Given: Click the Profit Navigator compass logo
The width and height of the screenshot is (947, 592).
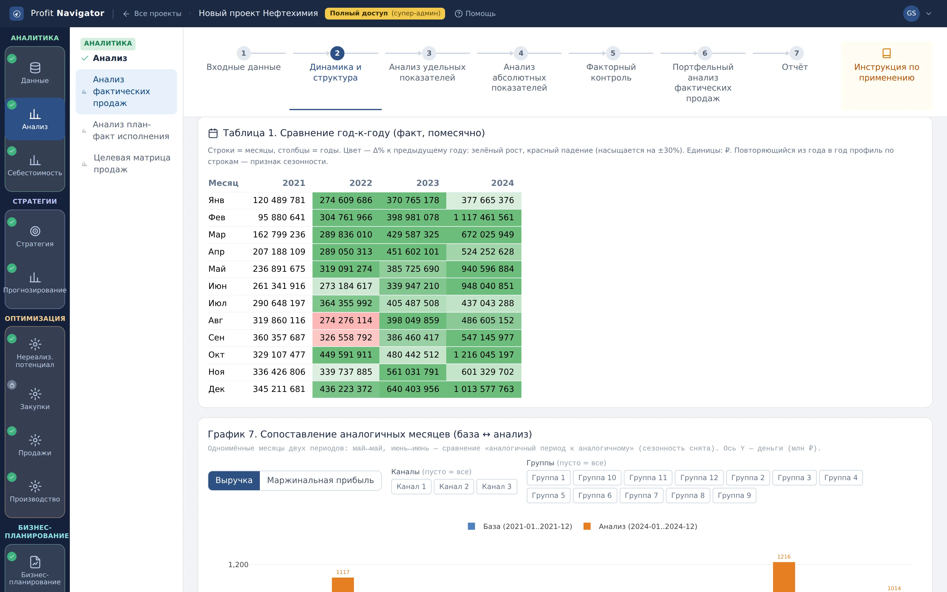Looking at the screenshot, I should click(17, 14).
